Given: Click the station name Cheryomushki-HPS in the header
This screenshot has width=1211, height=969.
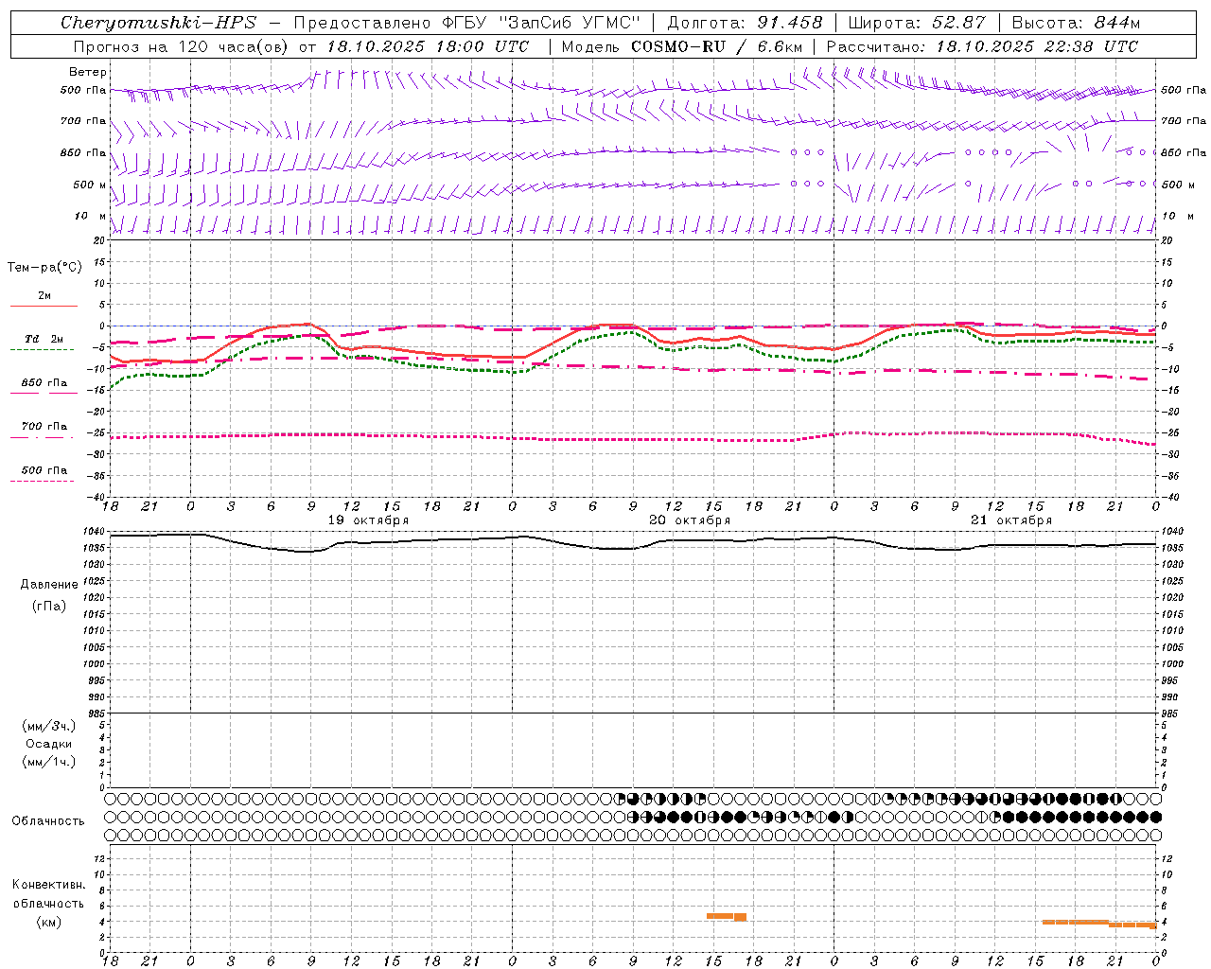Looking at the screenshot, I should [158, 23].
